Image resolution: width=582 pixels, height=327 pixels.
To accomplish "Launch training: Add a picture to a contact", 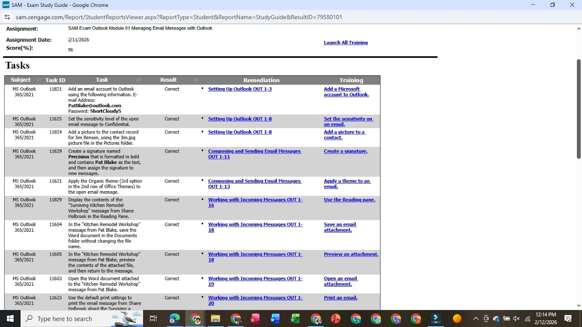I will click(344, 135).
